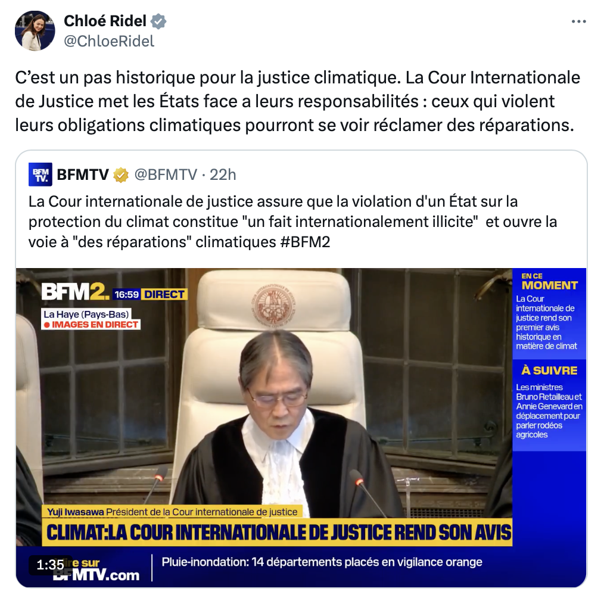The image size is (604, 604).
Task: Click the main tweet text about justice climatique
Action: coord(297,101)
